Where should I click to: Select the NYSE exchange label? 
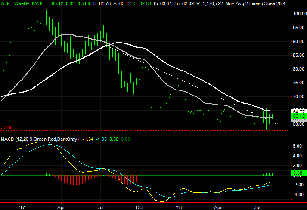coord(38,3)
